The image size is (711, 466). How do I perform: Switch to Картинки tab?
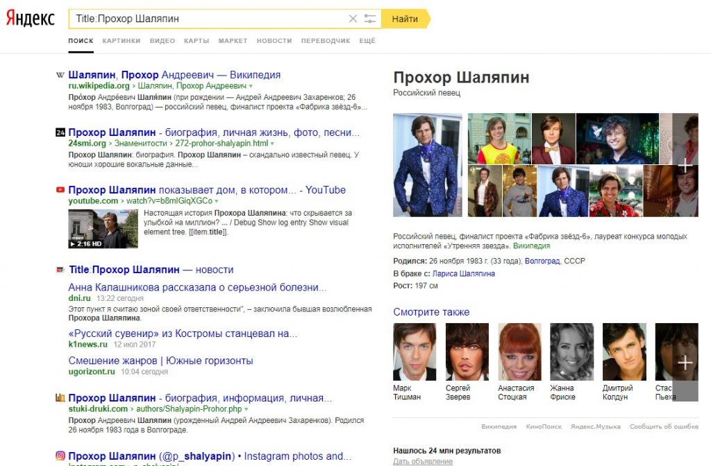(x=121, y=41)
